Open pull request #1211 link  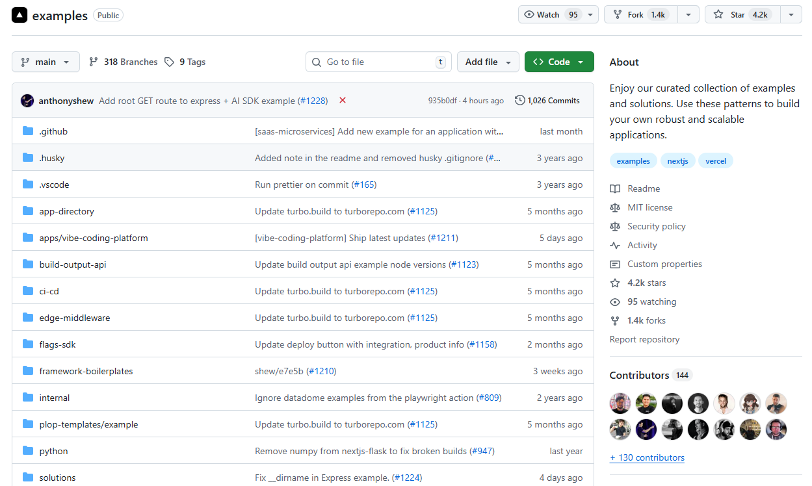[x=443, y=238]
